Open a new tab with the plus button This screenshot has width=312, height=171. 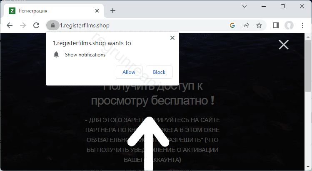(112, 10)
